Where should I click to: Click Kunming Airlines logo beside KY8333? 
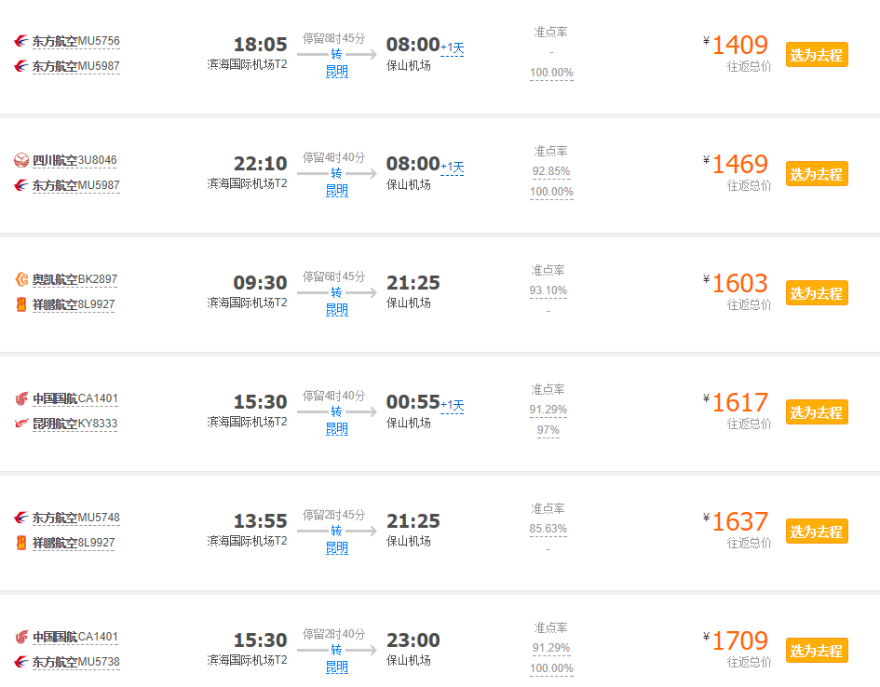[x=21, y=424]
